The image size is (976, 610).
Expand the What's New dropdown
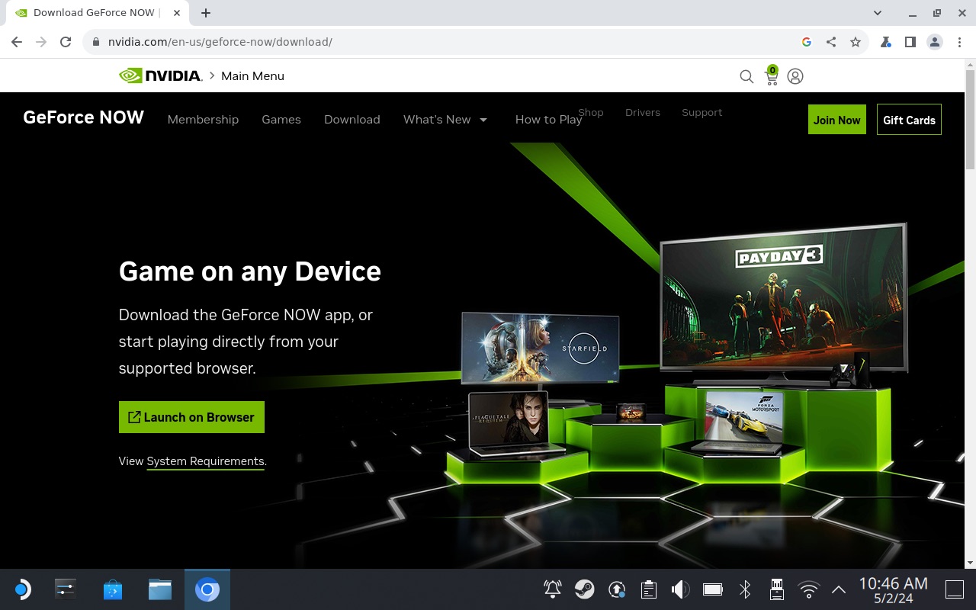click(x=446, y=119)
